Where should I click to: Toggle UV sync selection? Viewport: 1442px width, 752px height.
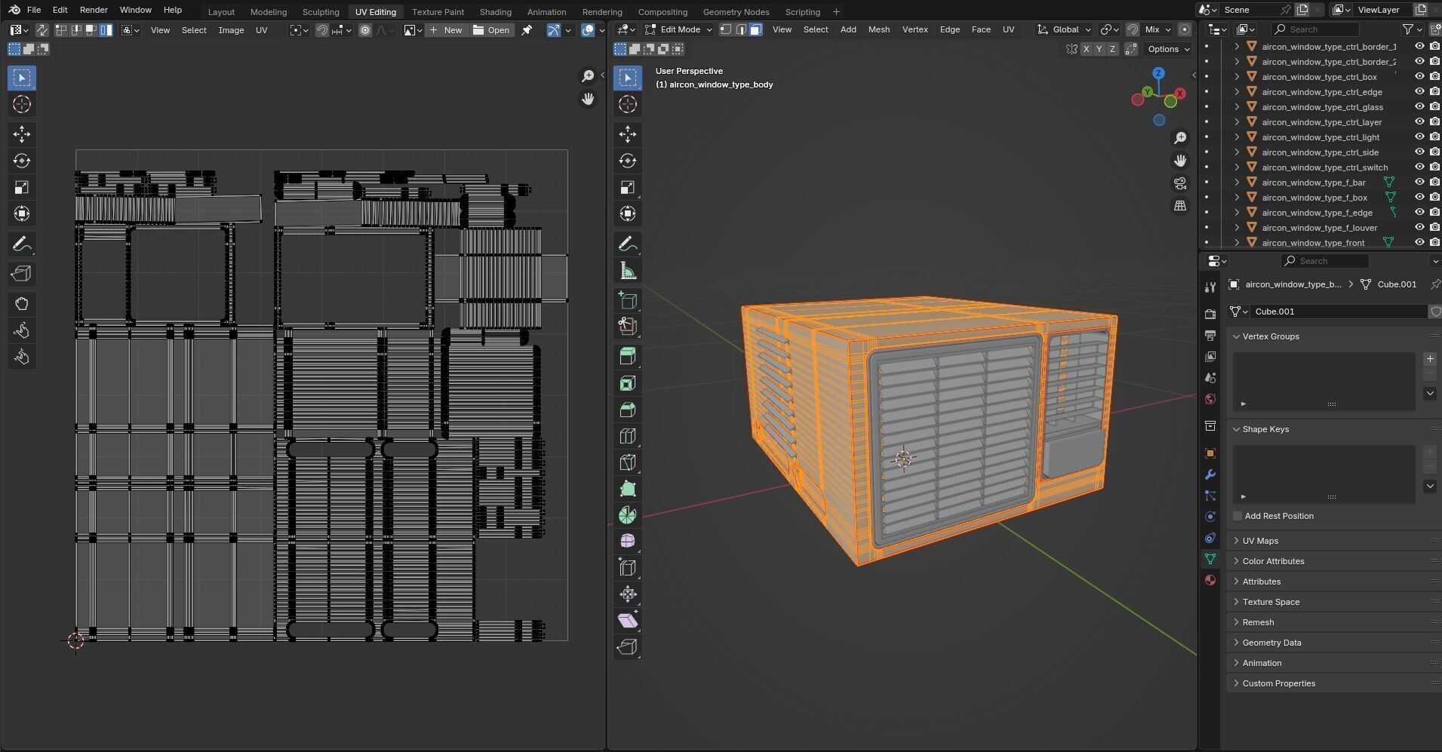[x=42, y=30]
